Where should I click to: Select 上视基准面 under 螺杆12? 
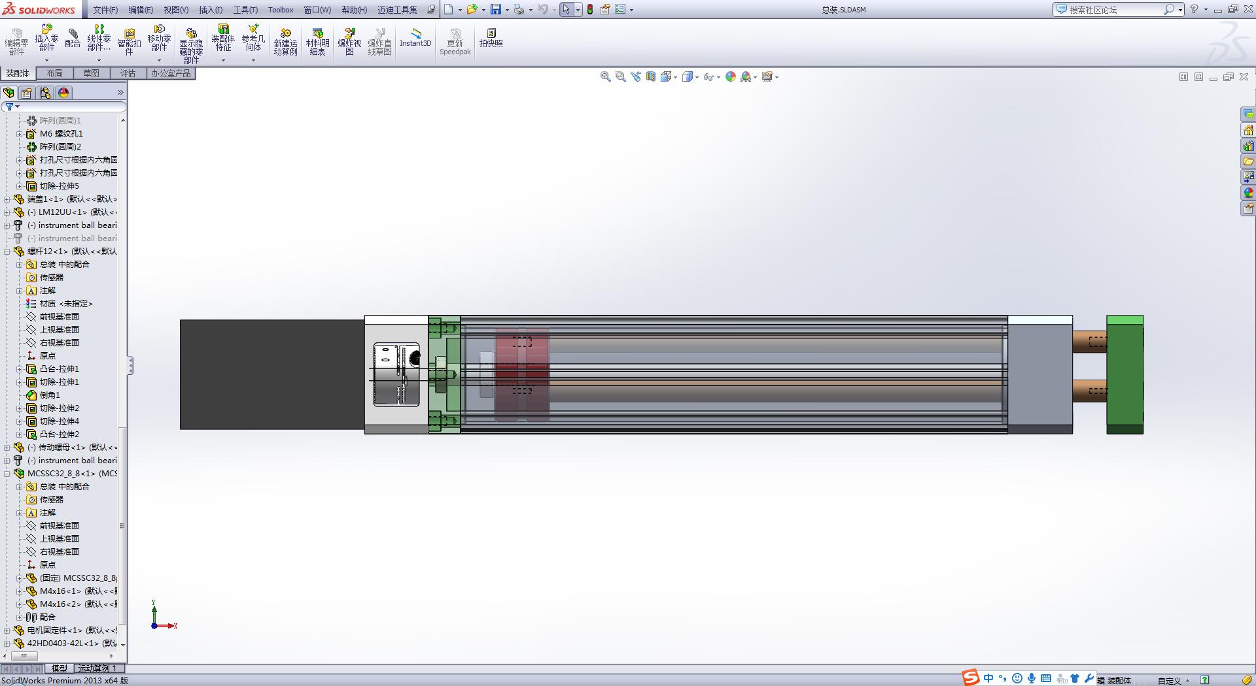[x=52, y=330]
